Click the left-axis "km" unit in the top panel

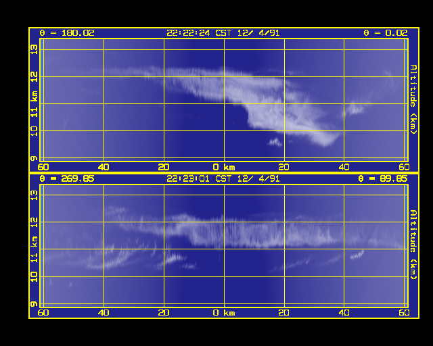(34, 96)
